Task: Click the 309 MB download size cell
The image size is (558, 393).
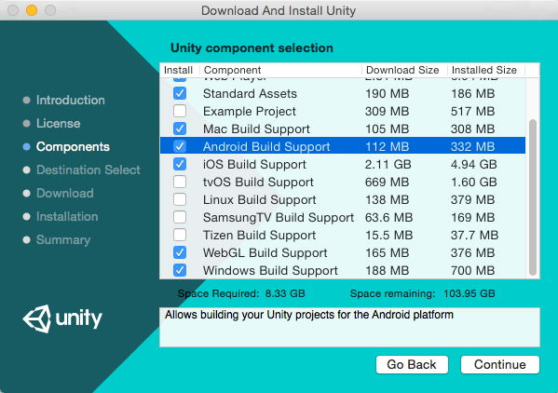Action: tap(387, 112)
